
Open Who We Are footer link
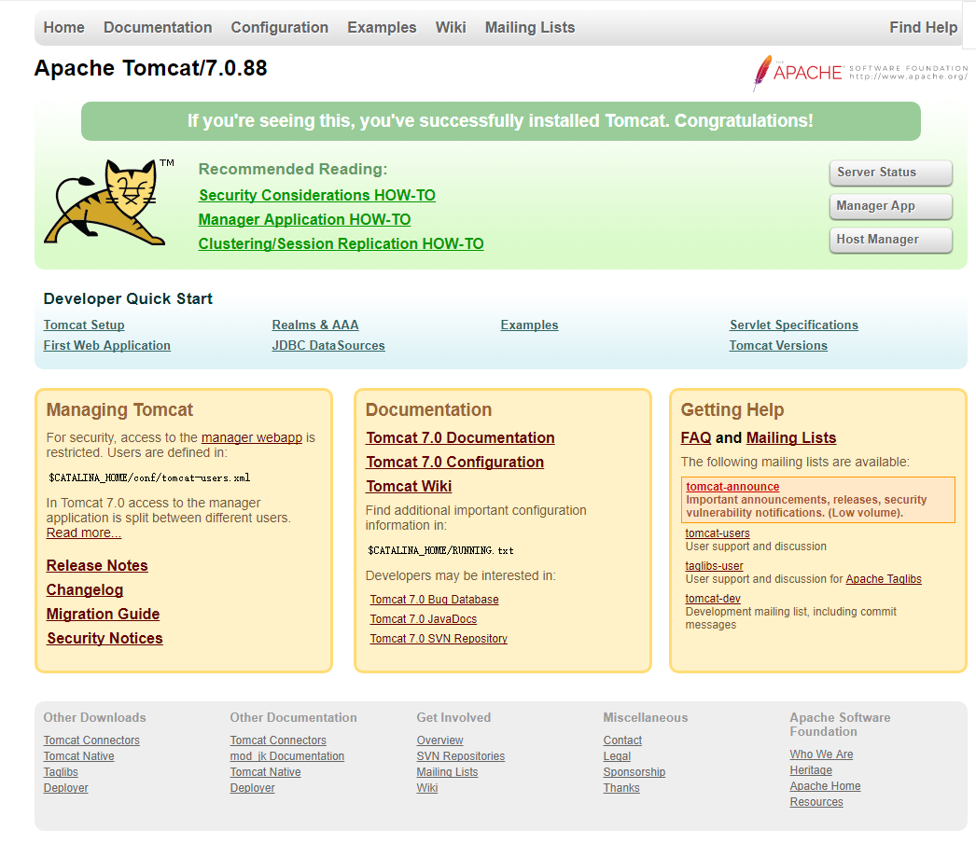[x=821, y=754]
